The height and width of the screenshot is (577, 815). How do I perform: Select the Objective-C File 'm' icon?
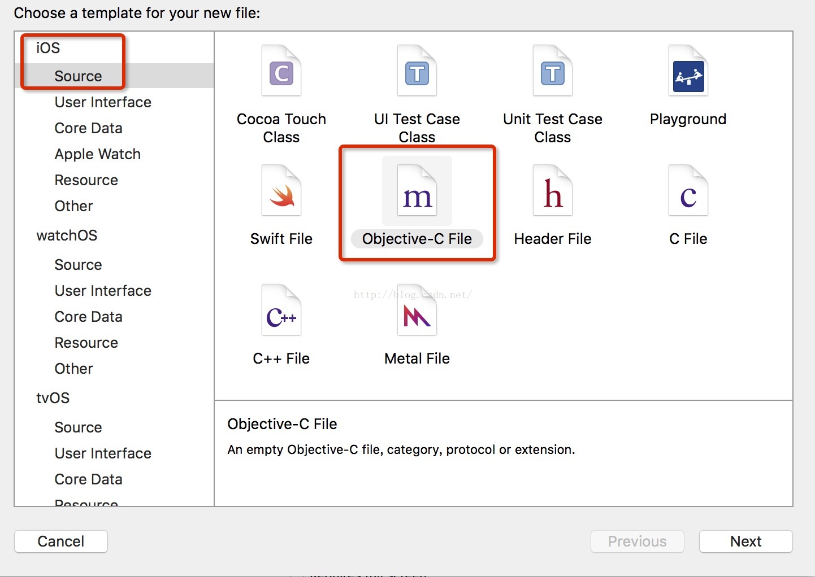(x=417, y=191)
